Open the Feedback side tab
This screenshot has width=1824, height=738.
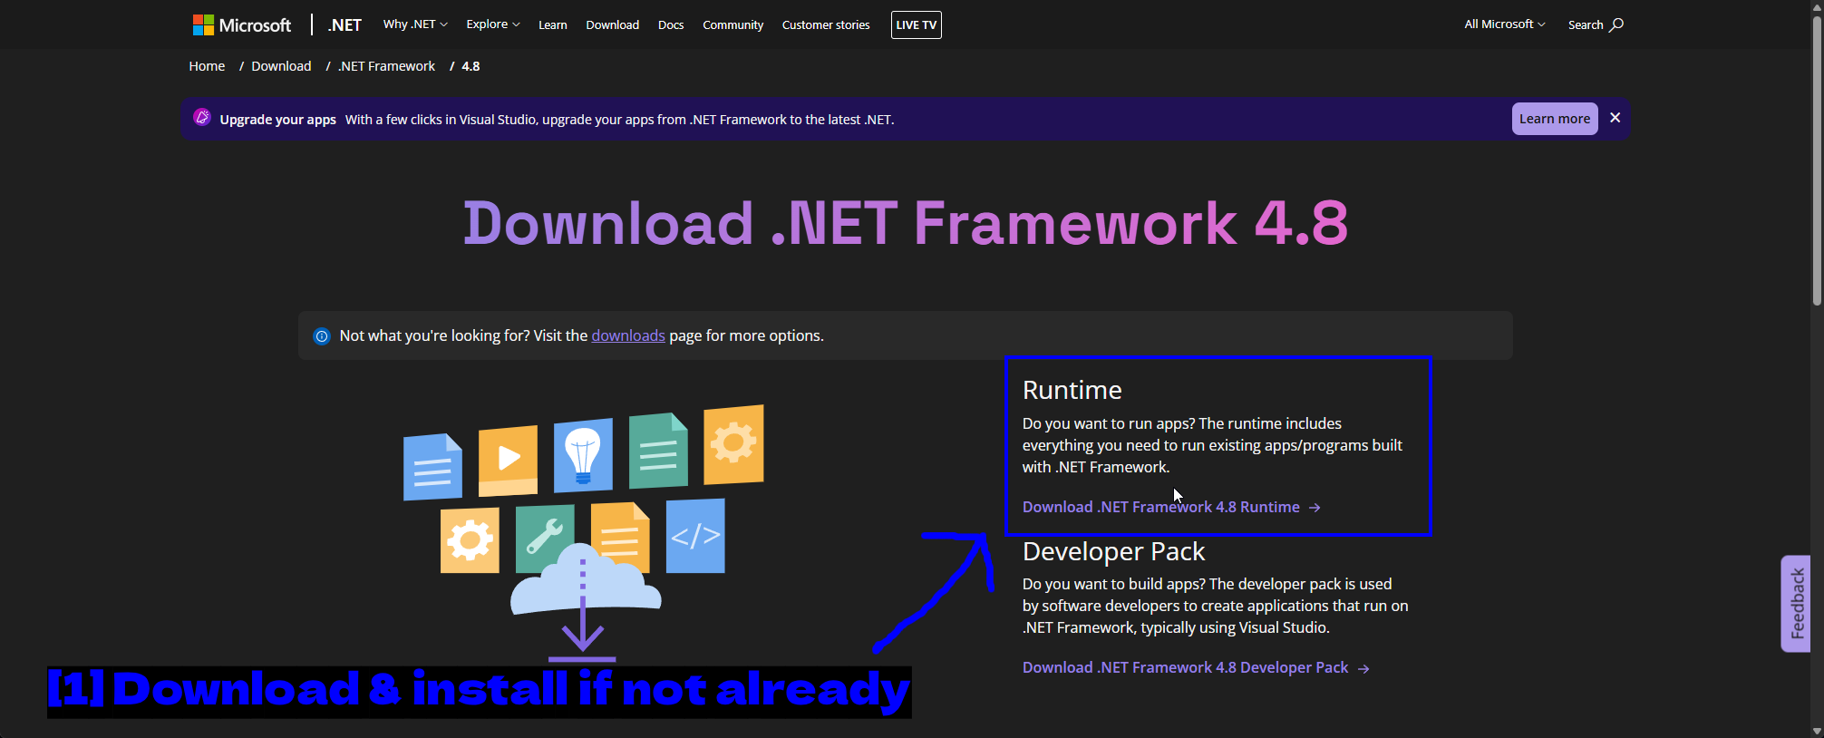[1796, 604]
